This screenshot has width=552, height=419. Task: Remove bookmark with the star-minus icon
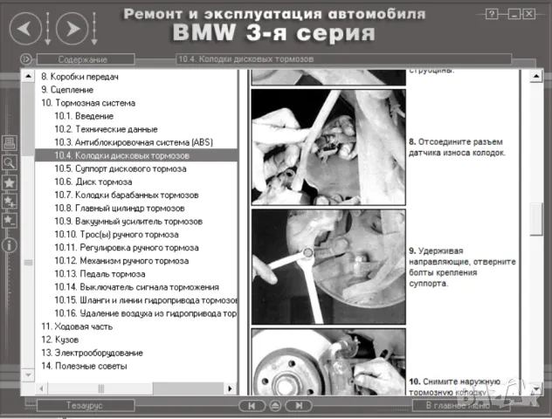coord(10,221)
